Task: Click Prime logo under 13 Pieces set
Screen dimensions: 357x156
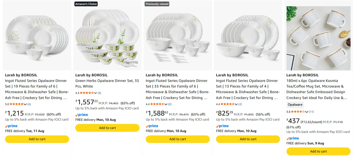Action: point(222,126)
